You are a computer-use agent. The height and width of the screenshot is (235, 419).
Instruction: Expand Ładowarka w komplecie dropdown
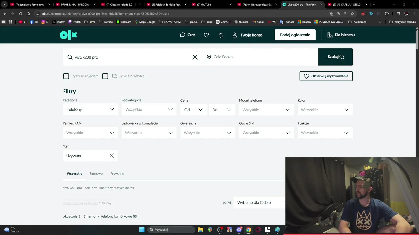149,133
